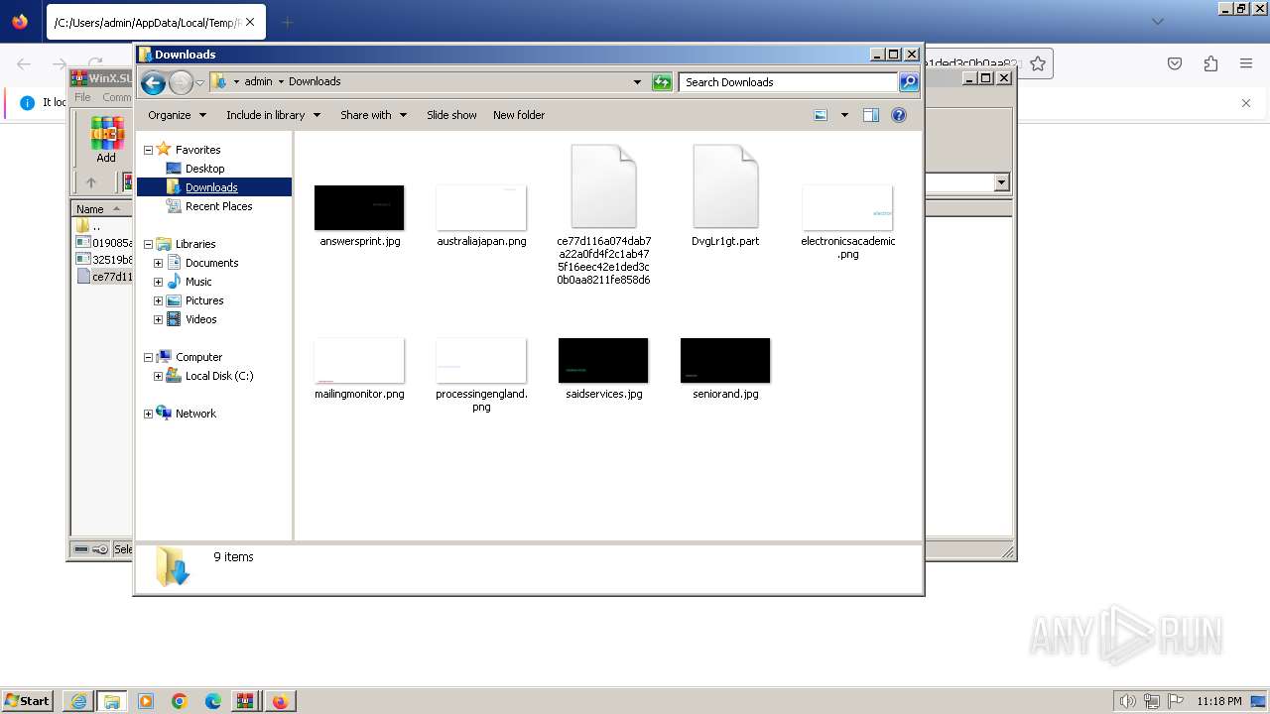This screenshot has height=714, width=1270.
Task: Click WinRAR up one level arrow
Action: pos(91,182)
